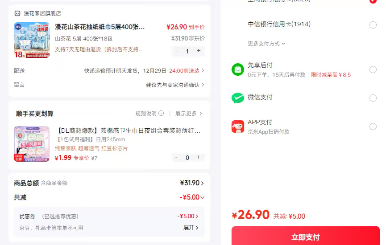The height and width of the screenshot is (245, 386).
Task: Expand 更多支付方式 dropdown
Action: 266,44
